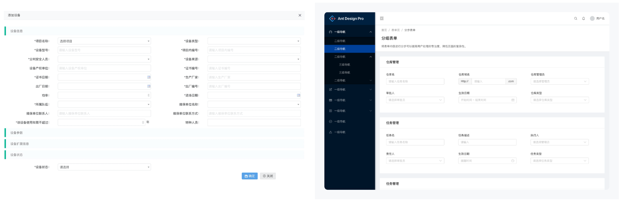
Task: Open 请选择审批员 dropdown under 责任人
Action: tap(415, 161)
